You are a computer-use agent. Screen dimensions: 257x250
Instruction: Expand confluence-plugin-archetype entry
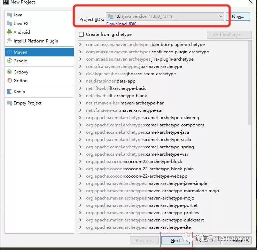(80, 52)
